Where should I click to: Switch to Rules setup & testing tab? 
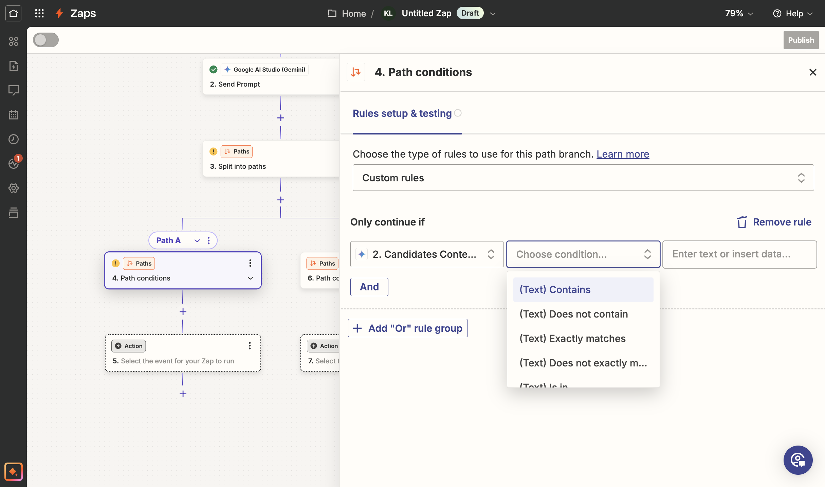tap(402, 113)
